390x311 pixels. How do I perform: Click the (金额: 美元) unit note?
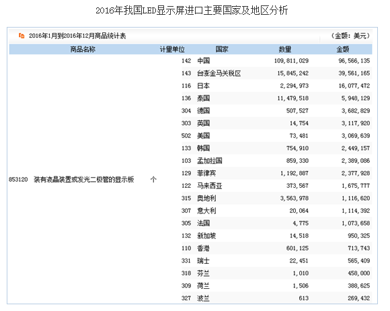(x=350, y=36)
